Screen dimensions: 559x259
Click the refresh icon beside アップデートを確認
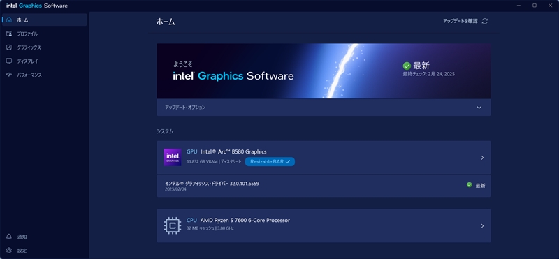click(484, 21)
